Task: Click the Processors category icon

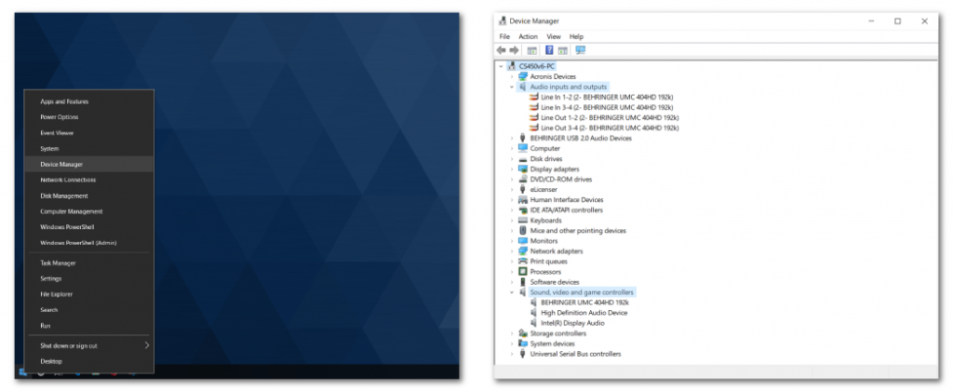Action: [522, 272]
